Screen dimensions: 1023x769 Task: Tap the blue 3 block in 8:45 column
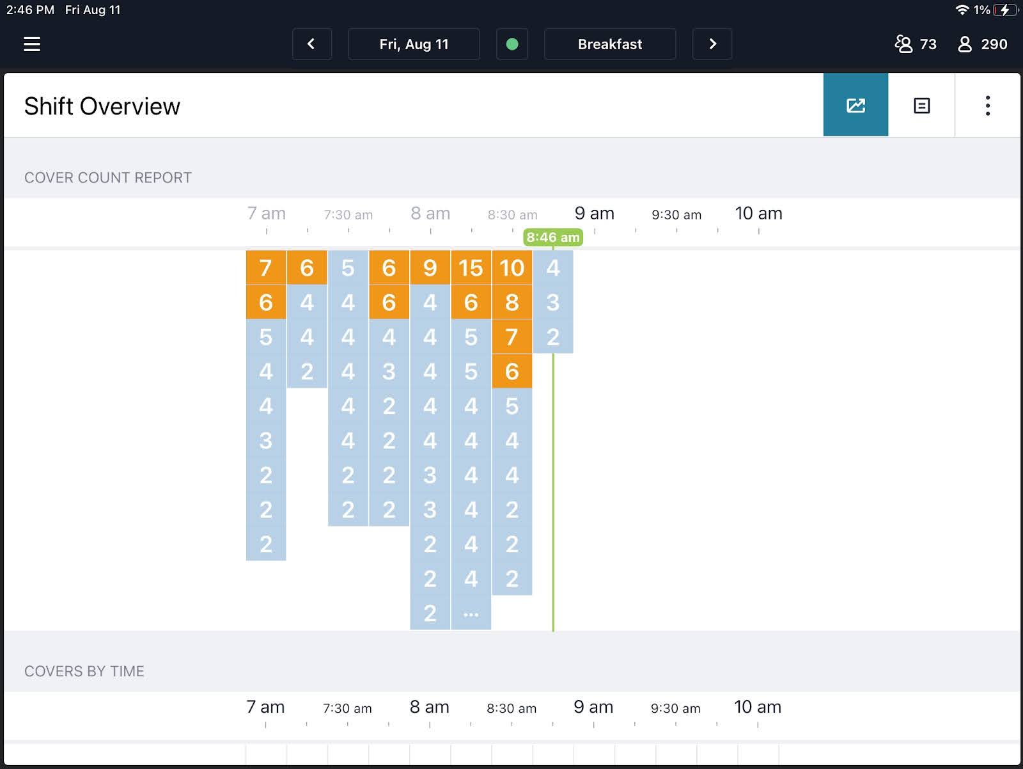[x=553, y=302]
